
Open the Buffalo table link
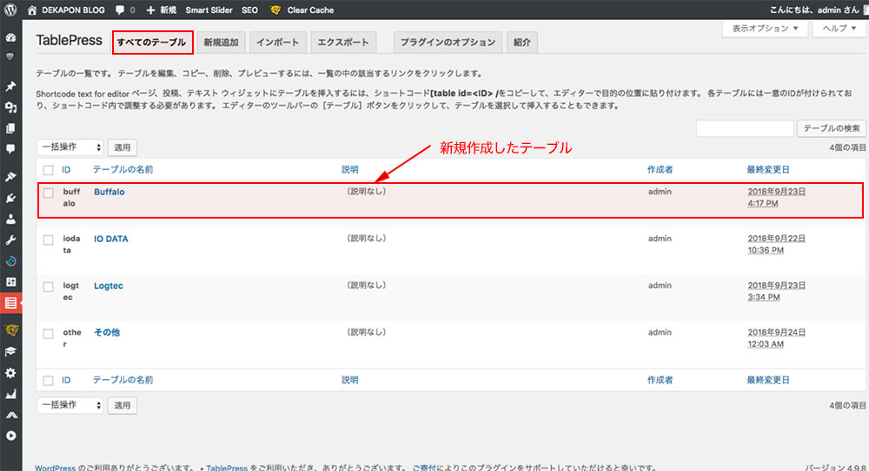(x=109, y=192)
